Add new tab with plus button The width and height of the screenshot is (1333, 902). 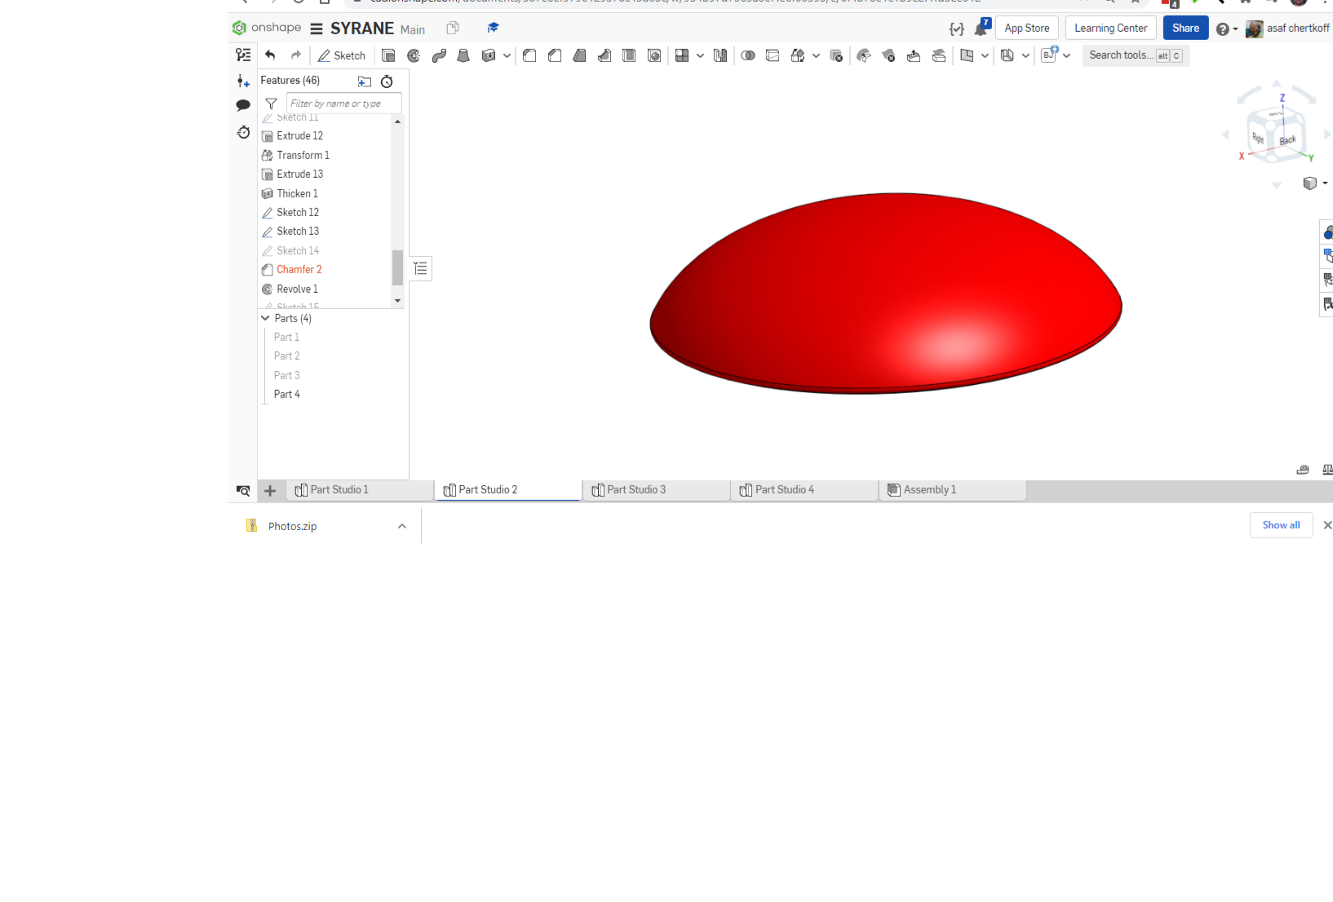(270, 491)
